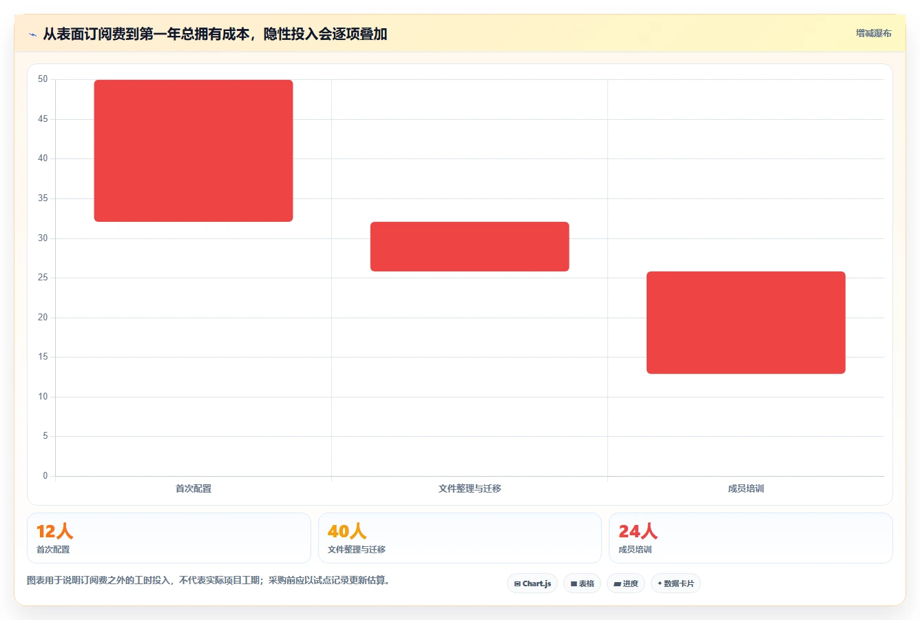
Task: Click the red 首次配置 waterfall bar
Action: pos(194,151)
